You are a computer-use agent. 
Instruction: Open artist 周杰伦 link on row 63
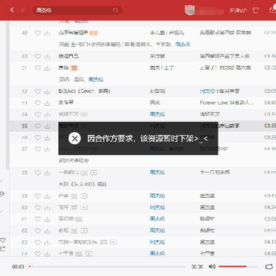tap(157, 242)
